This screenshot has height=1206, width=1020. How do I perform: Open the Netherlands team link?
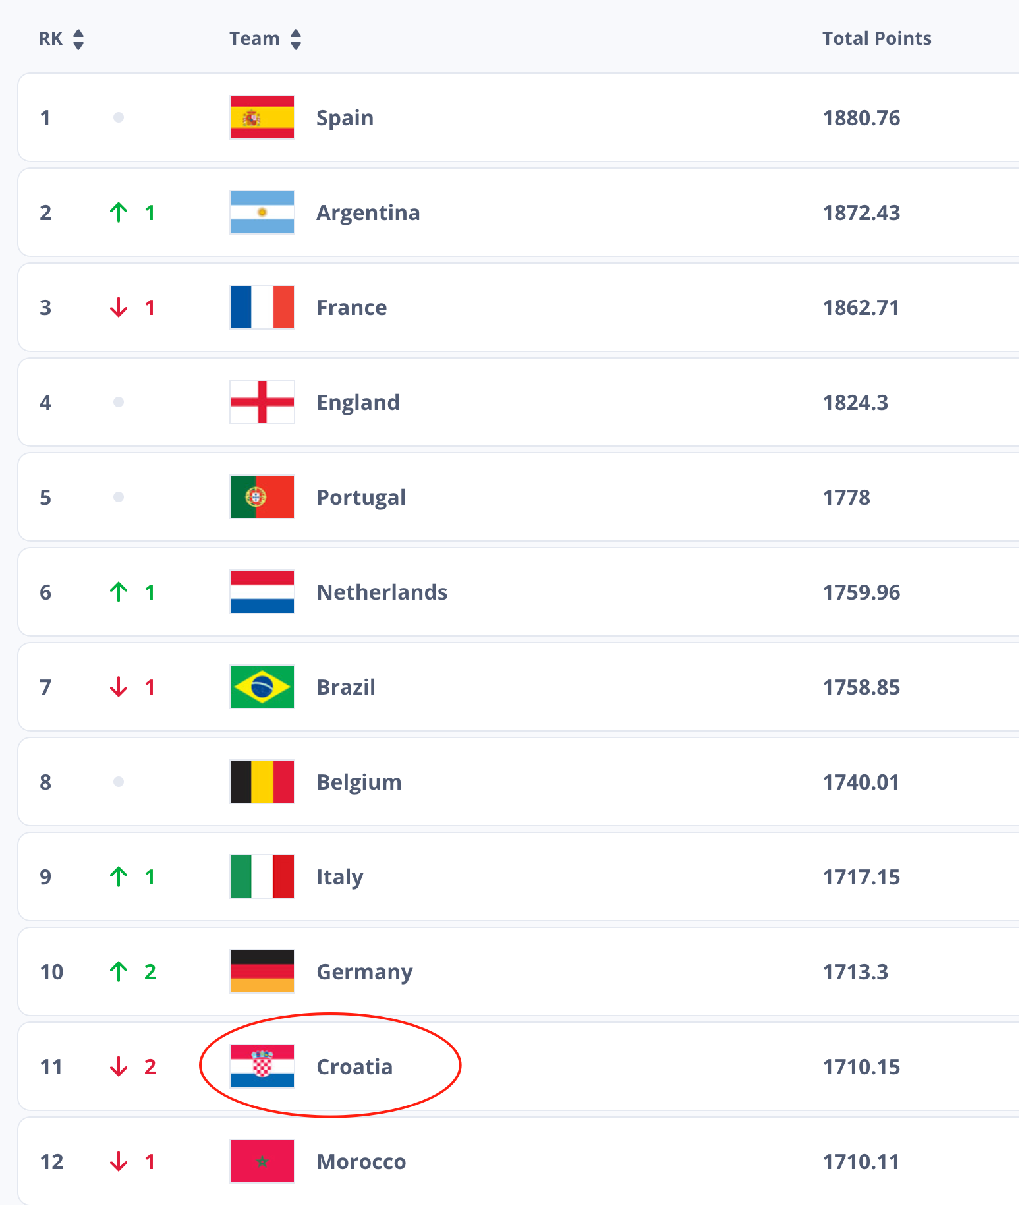coord(382,592)
